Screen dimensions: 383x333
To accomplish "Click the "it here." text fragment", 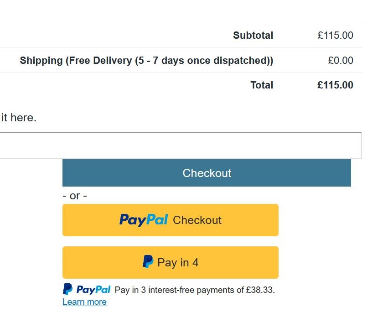I will (x=19, y=118).
